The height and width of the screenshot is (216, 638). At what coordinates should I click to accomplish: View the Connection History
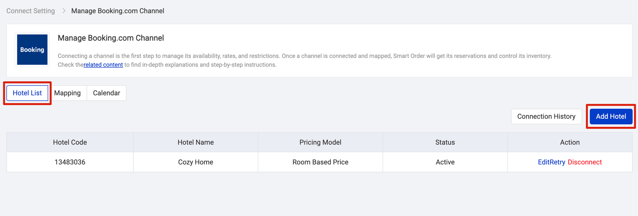[x=546, y=117]
